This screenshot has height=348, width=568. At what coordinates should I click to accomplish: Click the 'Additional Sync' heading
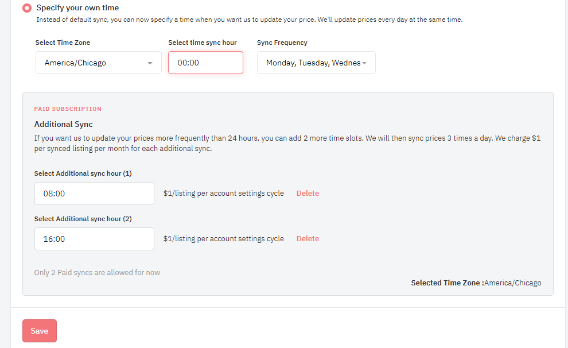(63, 125)
